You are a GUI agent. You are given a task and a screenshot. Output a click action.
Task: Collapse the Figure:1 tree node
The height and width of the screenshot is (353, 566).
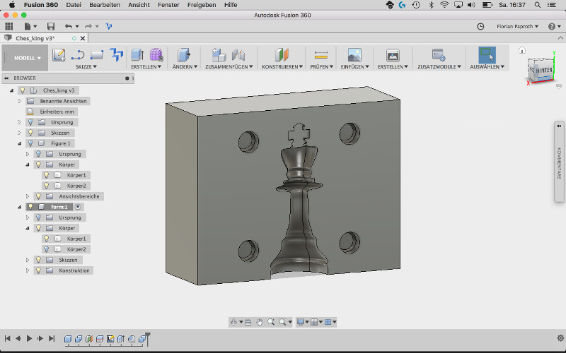20,143
